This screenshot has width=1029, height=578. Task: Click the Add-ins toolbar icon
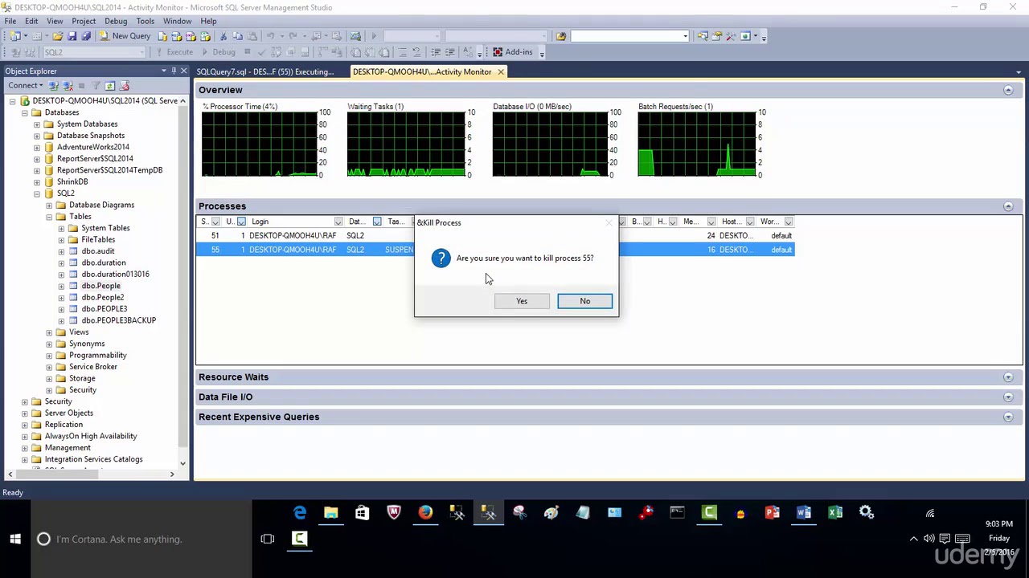click(512, 52)
